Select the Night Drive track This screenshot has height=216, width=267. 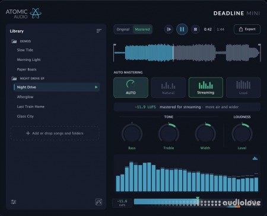(56, 87)
